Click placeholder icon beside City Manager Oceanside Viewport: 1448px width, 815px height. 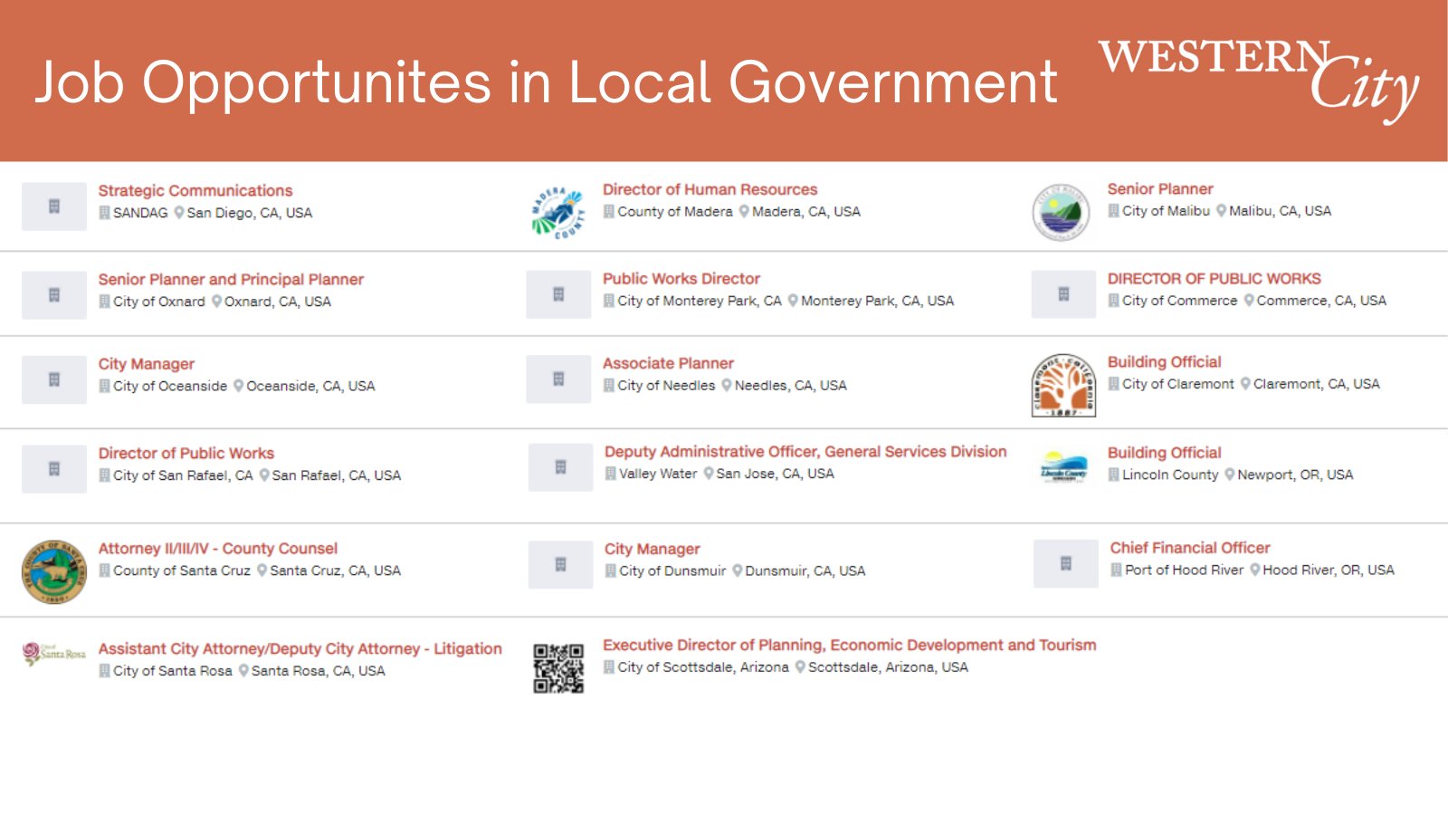[54, 379]
